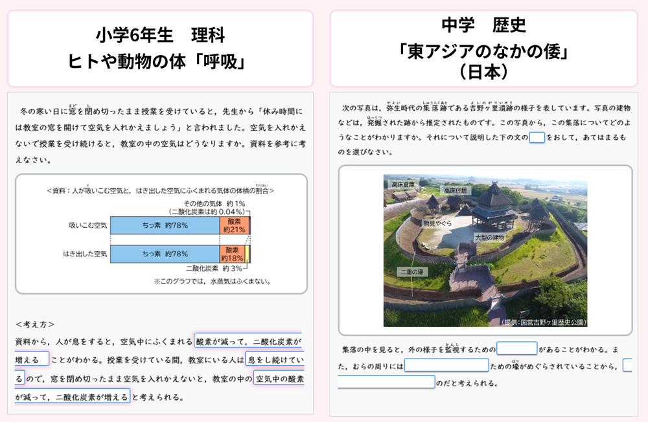Click the ＜考え方＞ heading
The image size is (648, 422).
tap(35, 324)
